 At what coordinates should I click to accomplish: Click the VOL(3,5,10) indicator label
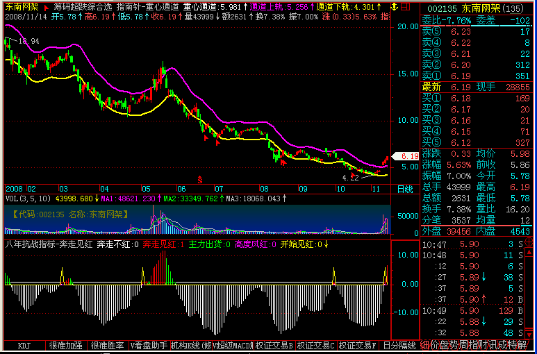[28, 199]
